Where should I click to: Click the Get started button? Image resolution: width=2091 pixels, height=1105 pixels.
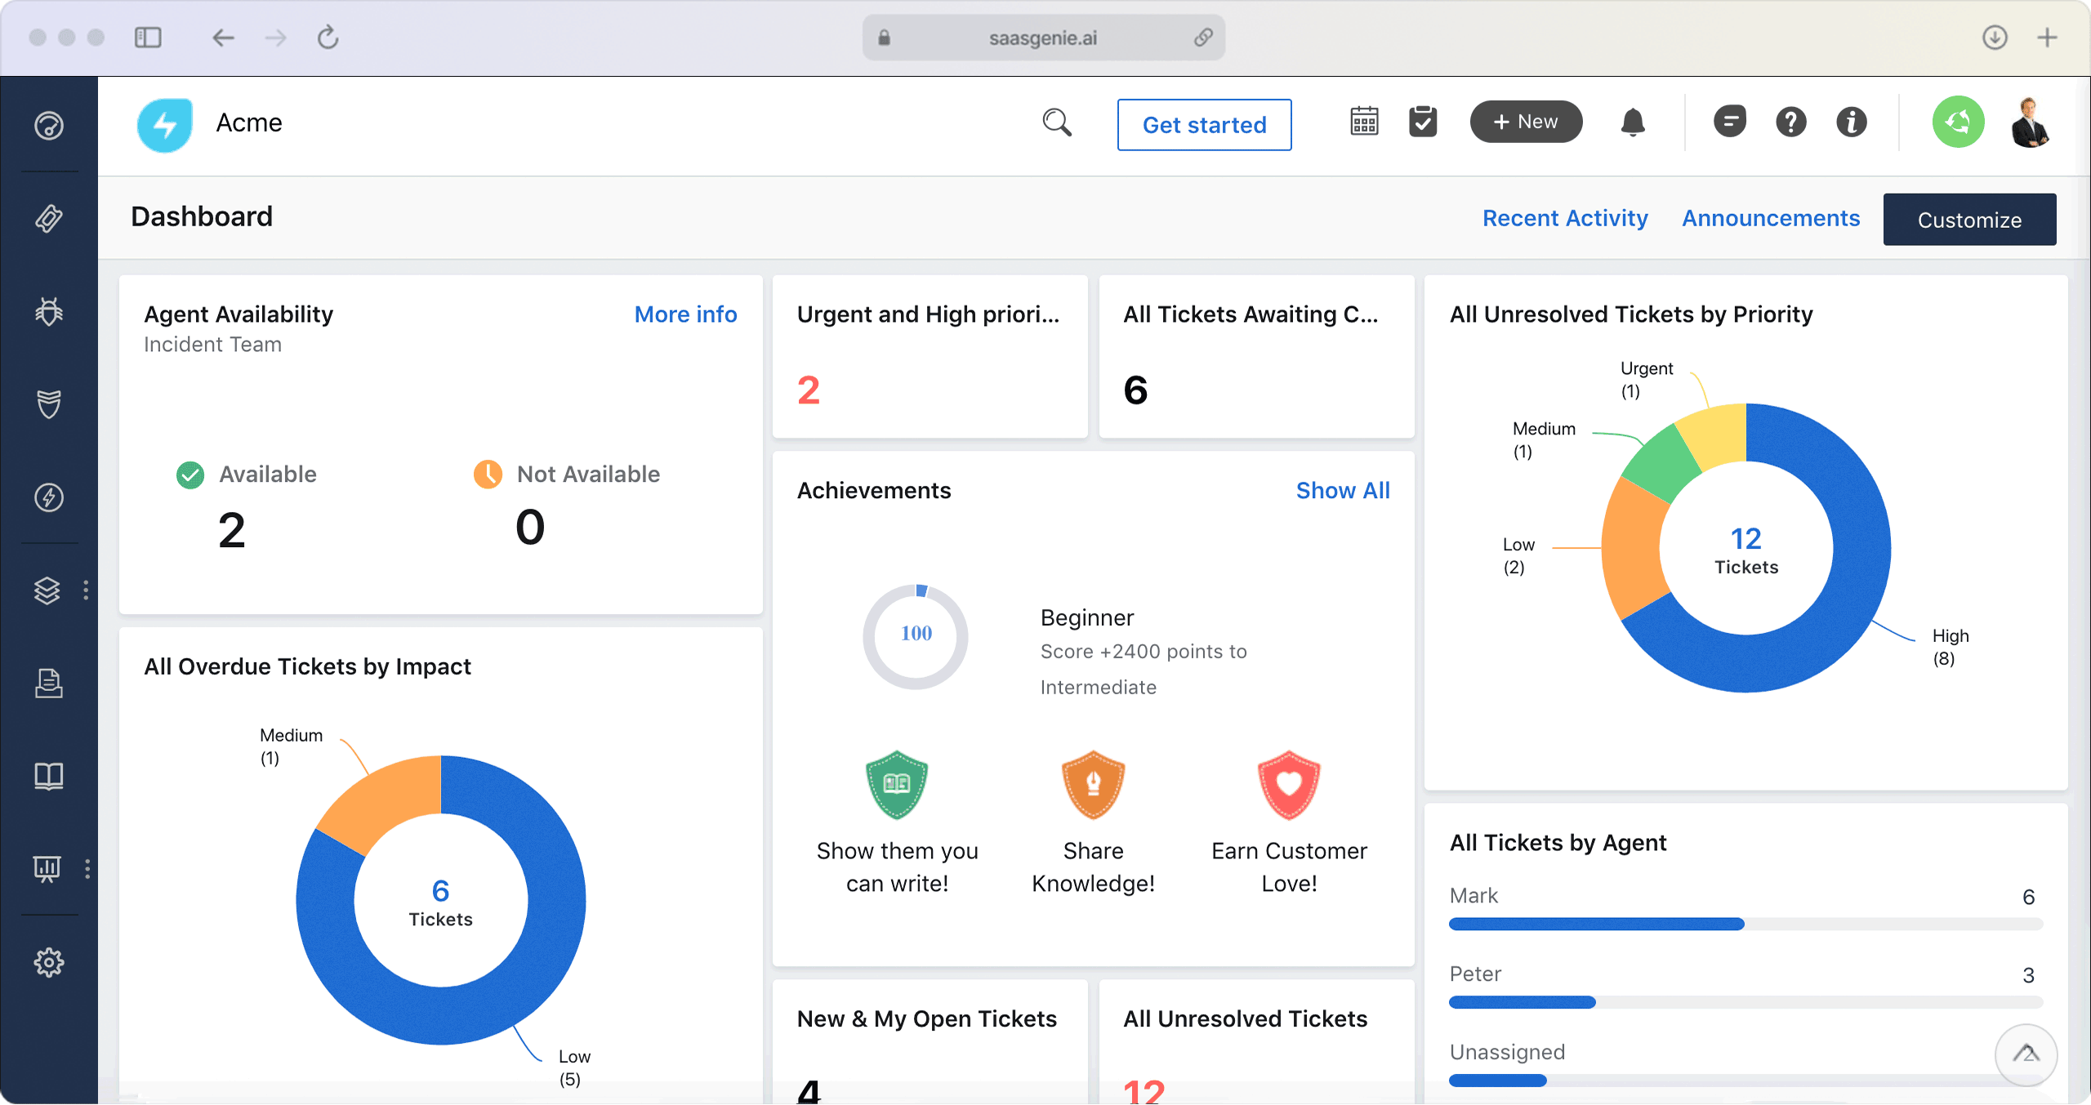coord(1204,125)
